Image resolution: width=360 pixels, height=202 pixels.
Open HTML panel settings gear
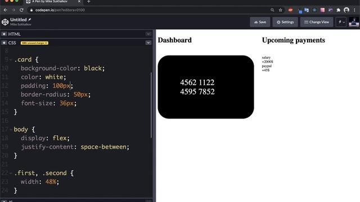click(4, 34)
